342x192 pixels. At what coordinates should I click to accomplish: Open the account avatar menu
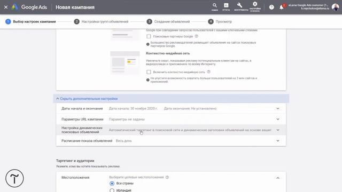[335, 7]
